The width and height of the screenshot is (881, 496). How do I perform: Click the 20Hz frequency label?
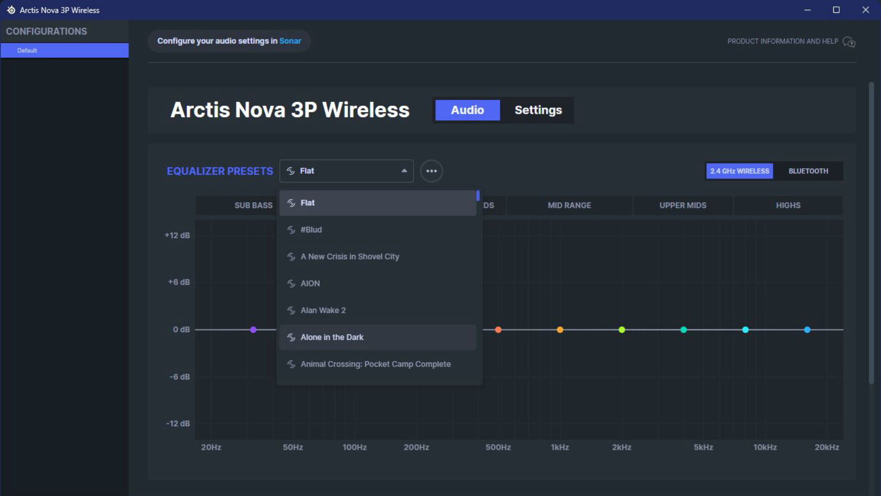pyautogui.click(x=211, y=447)
